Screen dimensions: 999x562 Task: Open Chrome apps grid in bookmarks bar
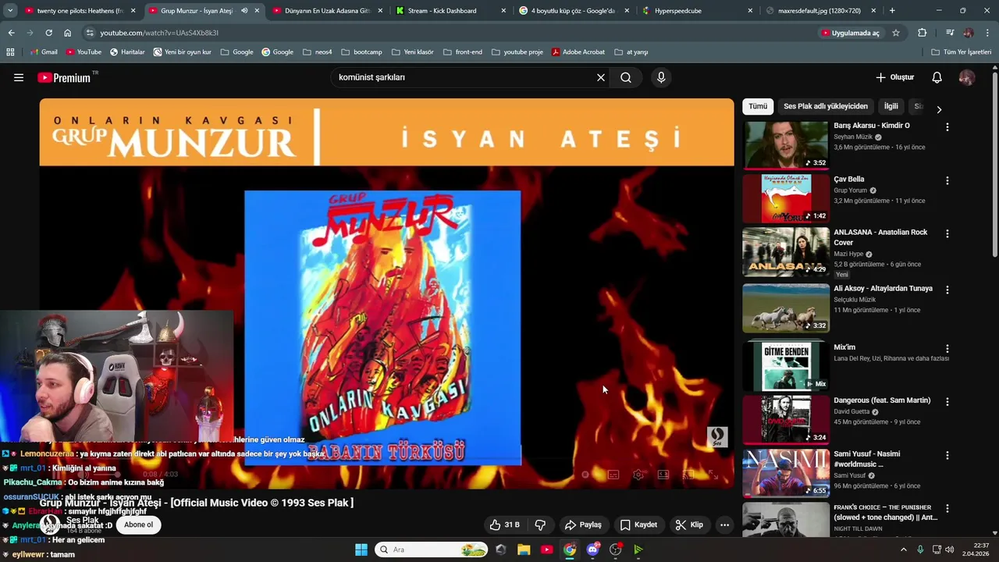point(10,52)
